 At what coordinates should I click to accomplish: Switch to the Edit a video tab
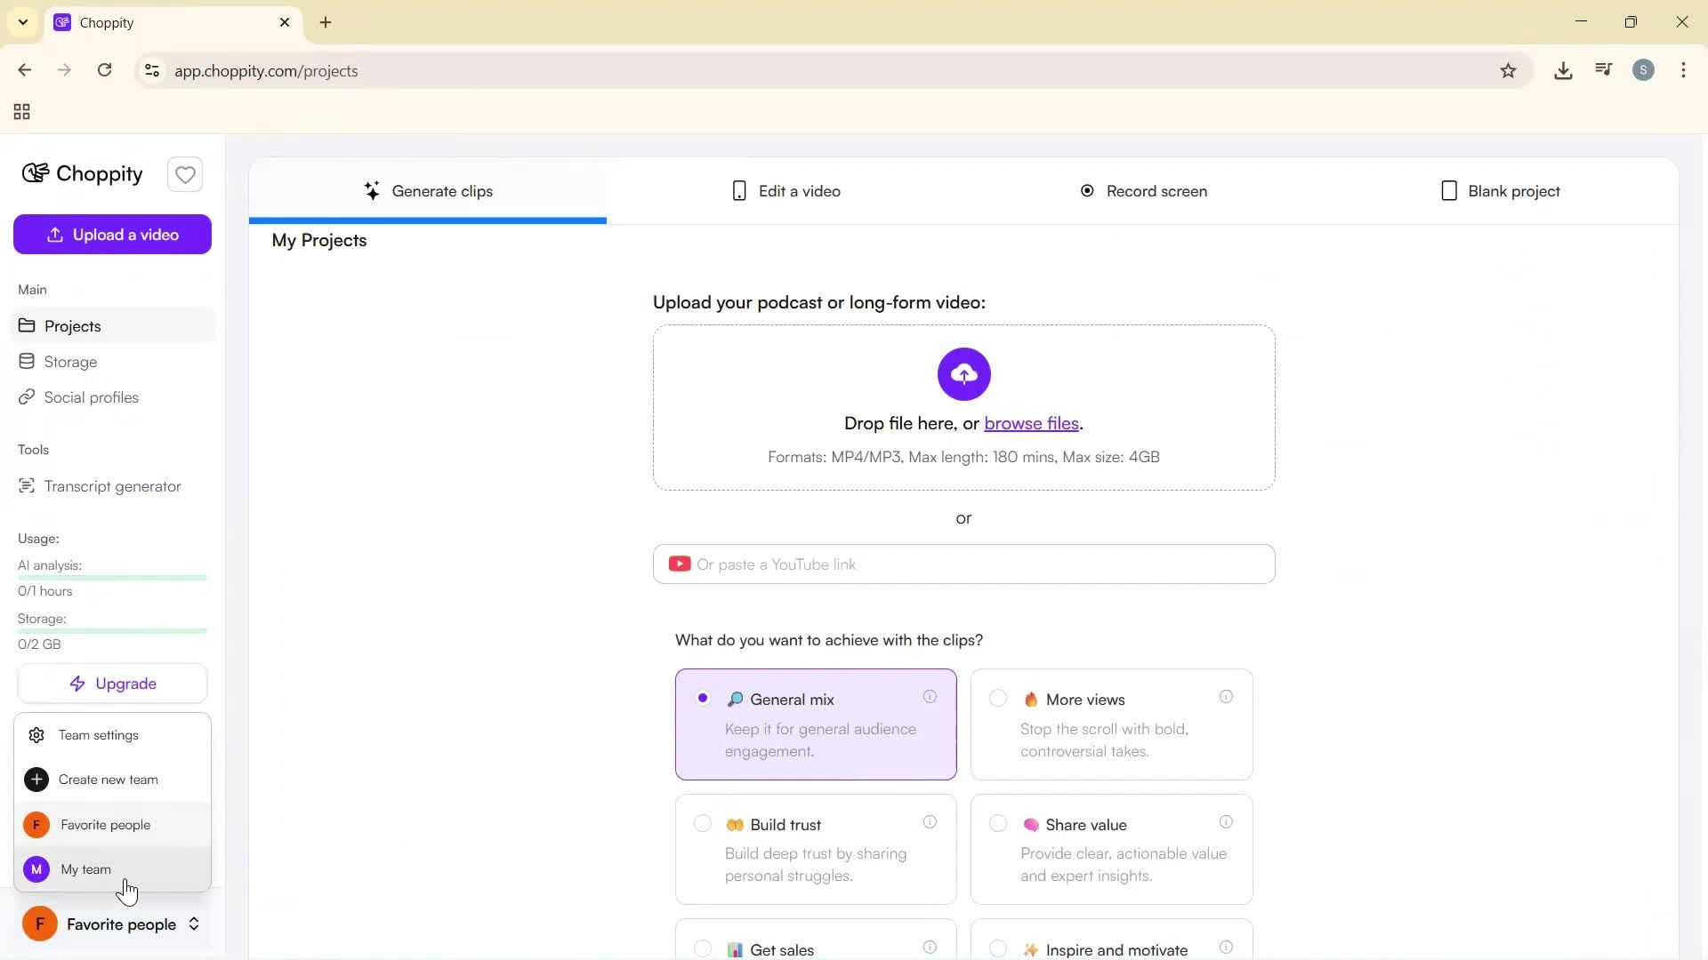[x=786, y=190]
